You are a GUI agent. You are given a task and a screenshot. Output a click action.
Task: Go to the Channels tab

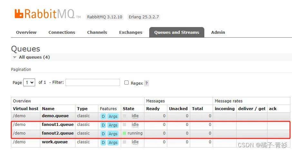coord(97,32)
